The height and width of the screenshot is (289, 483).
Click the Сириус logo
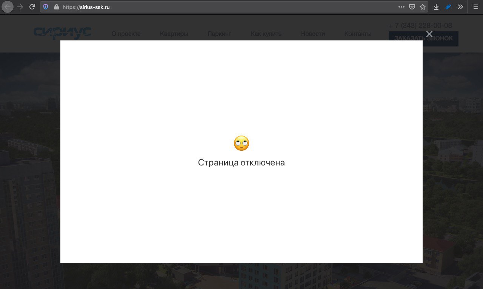click(63, 33)
